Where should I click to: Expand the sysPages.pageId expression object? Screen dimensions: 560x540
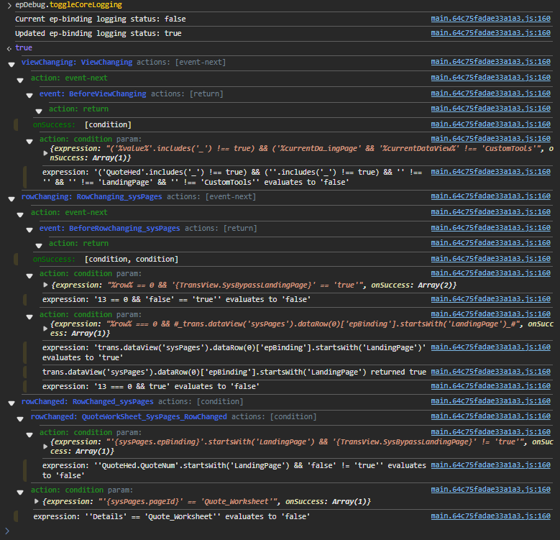pos(37,501)
